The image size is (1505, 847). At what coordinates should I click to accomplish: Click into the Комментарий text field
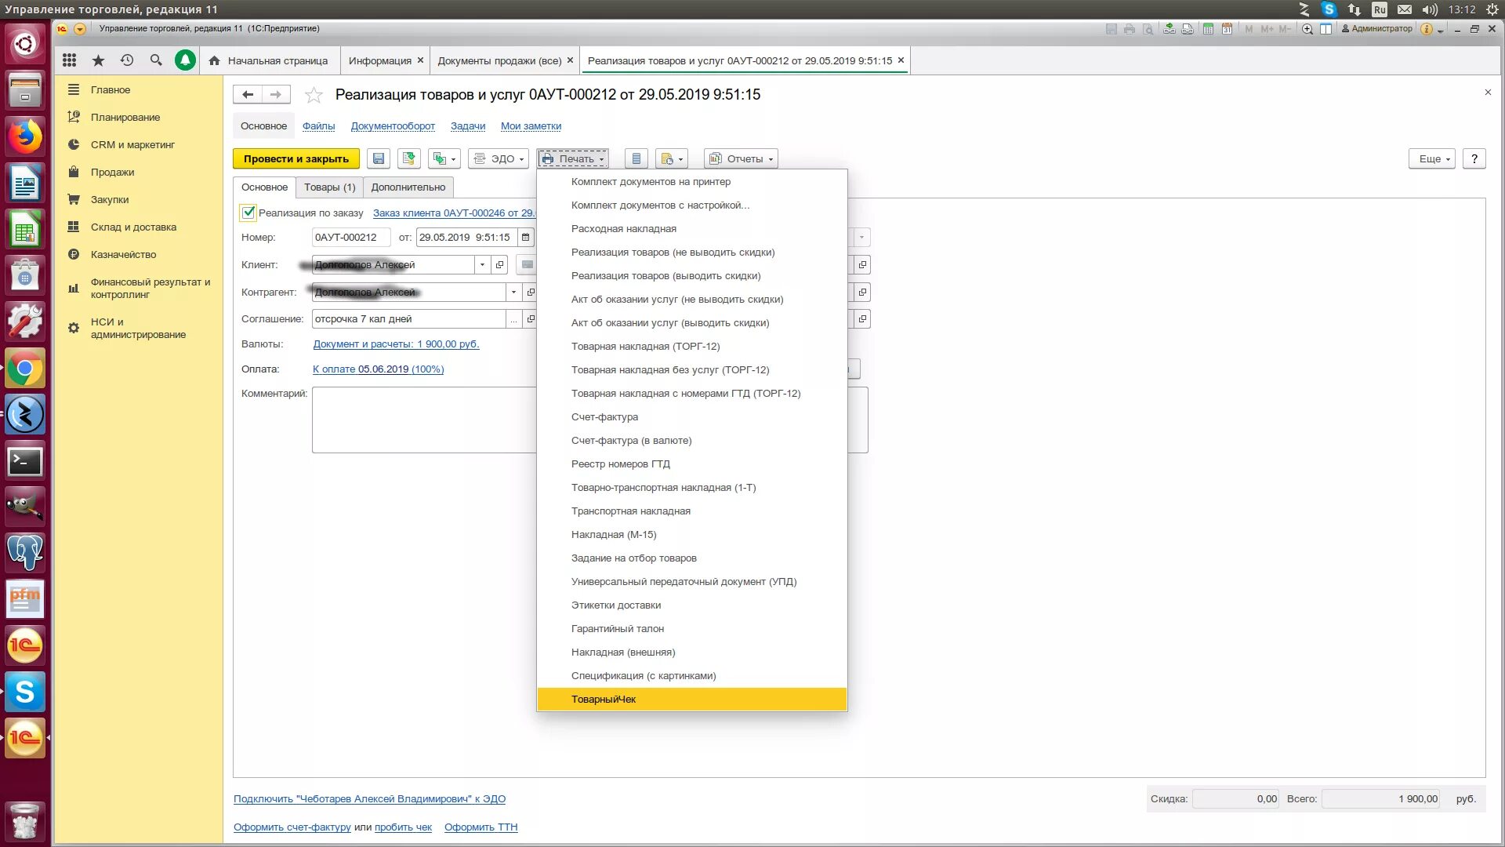tap(423, 420)
